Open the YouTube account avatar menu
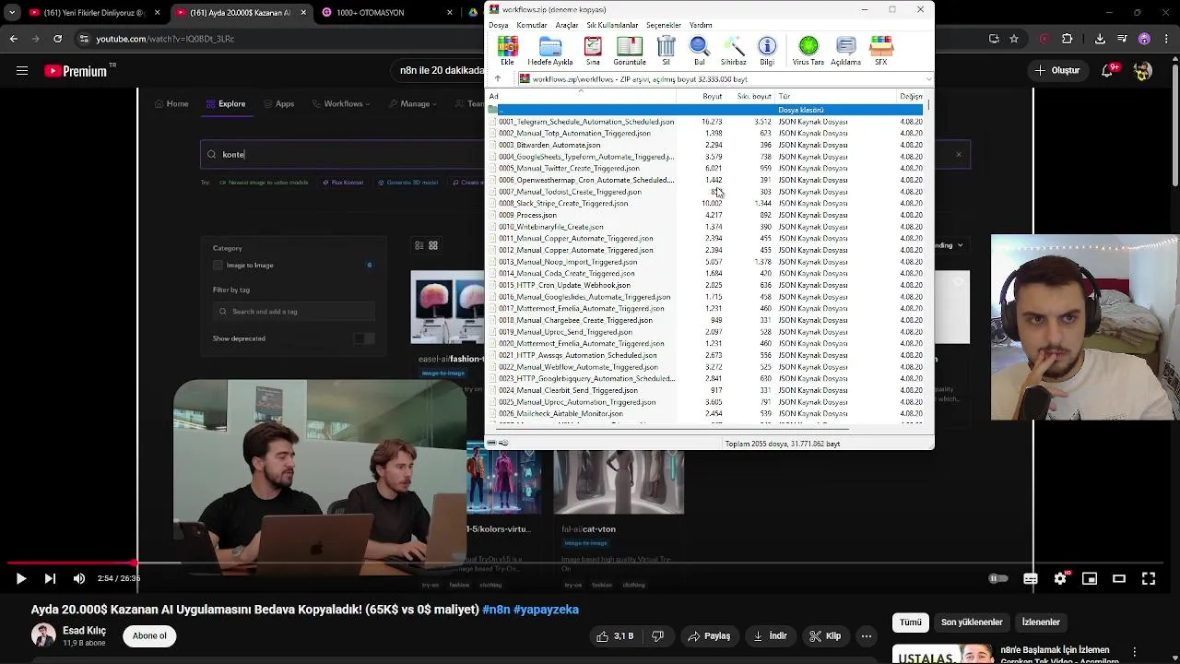1180x664 pixels. [x=1143, y=71]
